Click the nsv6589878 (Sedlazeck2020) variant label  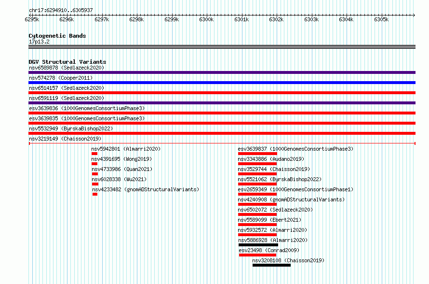(x=67, y=68)
